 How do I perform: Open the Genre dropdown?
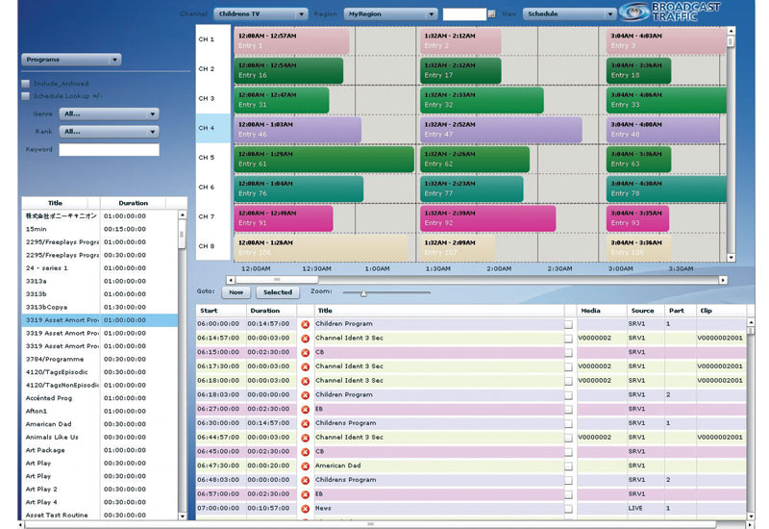(110, 114)
